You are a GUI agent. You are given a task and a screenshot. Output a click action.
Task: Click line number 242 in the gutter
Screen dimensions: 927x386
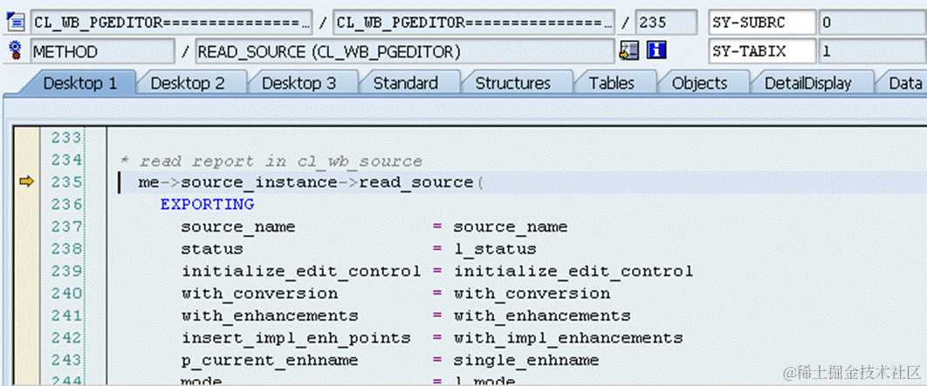(65, 337)
